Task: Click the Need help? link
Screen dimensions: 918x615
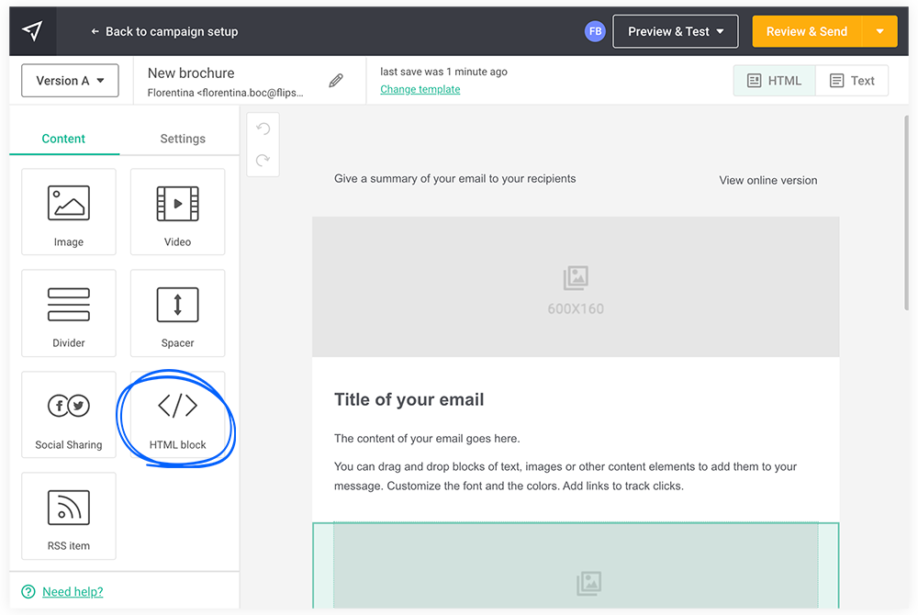Action: [73, 592]
